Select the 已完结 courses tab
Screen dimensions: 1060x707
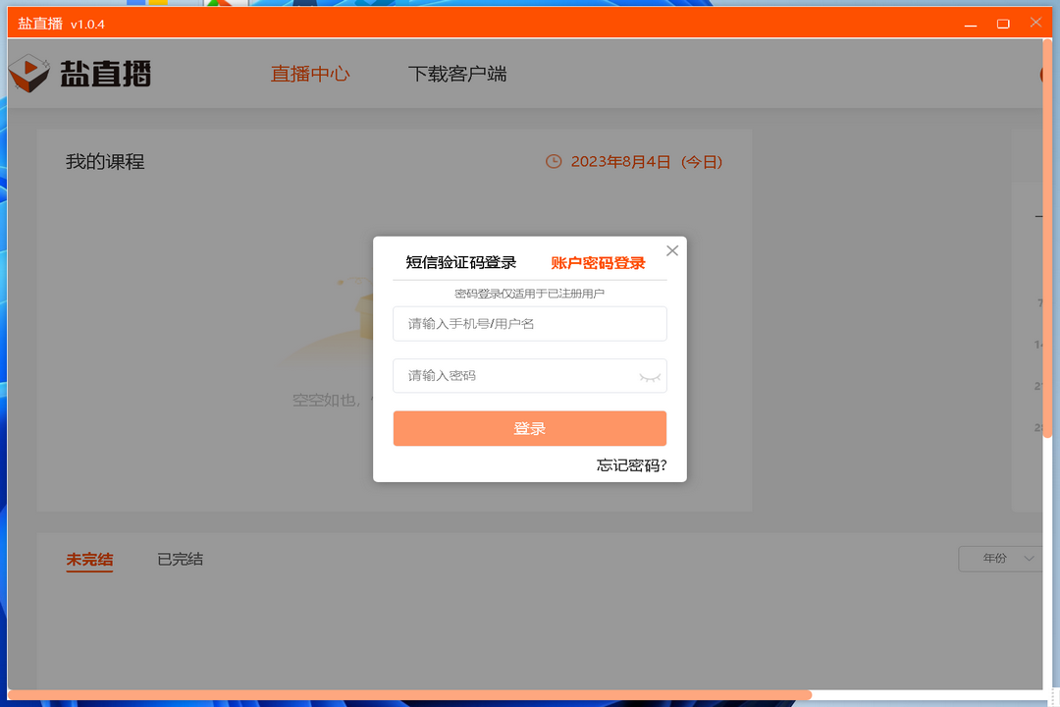(181, 559)
